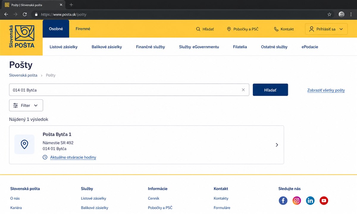Image resolution: width=357 pixels, height=214 pixels.
Task: Expand the Filter dropdown
Action: click(26, 105)
